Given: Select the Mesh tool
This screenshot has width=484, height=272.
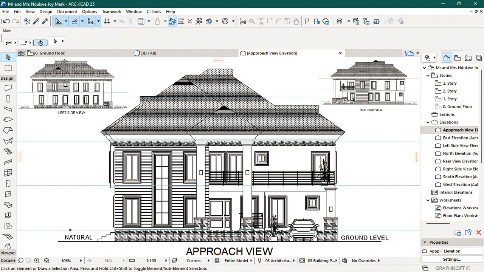Looking at the screenshot, I should (x=8, y=237).
